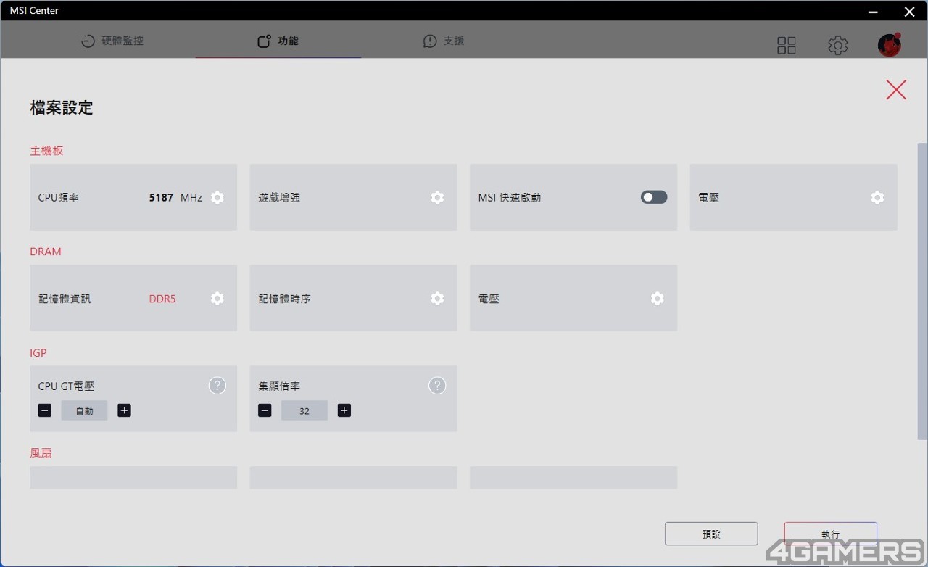This screenshot has width=928, height=567.
Task: Decrease CPU GT電壓 with minus button
Action: click(x=45, y=410)
